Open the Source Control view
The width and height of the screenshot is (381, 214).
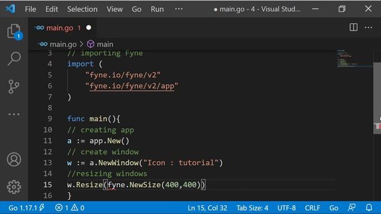[x=14, y=87]
